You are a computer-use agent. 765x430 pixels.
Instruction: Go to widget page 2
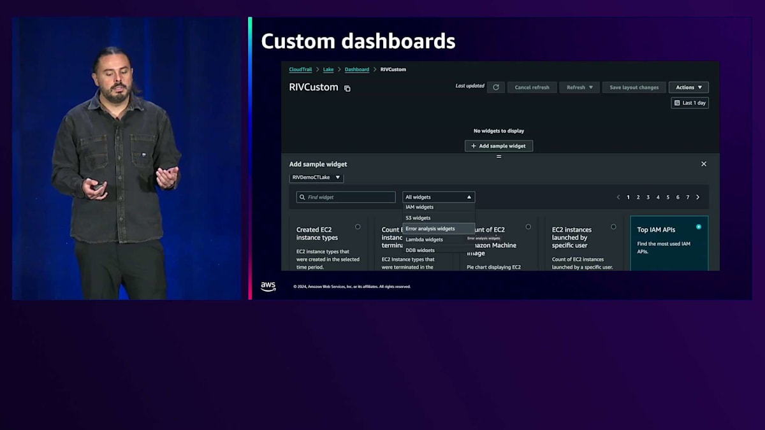(638, 197)
